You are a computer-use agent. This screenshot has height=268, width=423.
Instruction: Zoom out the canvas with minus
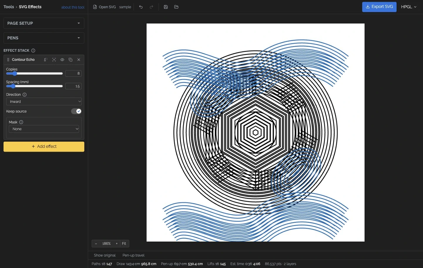(x=96, y=244)
